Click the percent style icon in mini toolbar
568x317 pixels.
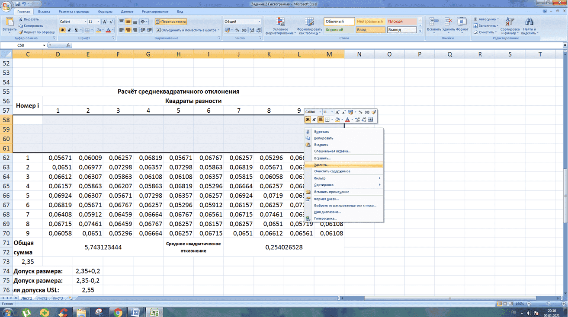pyautogui.click(x=360, y=112)
